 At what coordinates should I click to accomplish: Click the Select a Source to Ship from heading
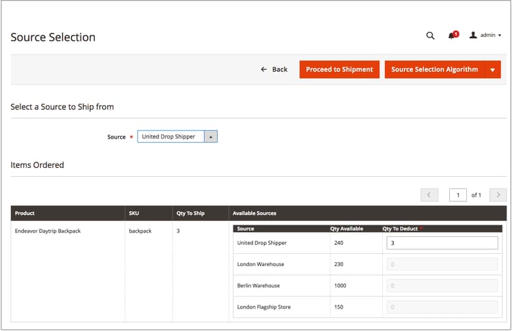click(x=62, y=106)
